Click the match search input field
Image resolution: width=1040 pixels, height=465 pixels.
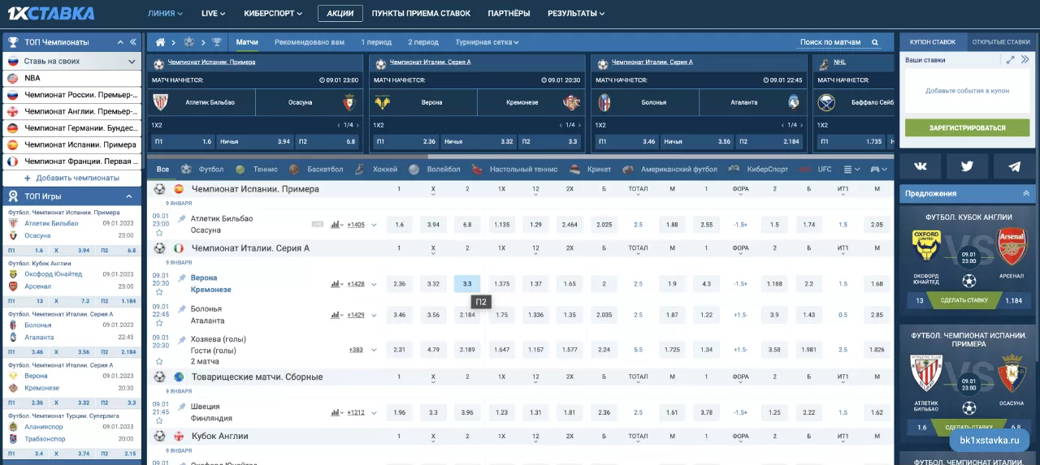[x=831, y=42]
